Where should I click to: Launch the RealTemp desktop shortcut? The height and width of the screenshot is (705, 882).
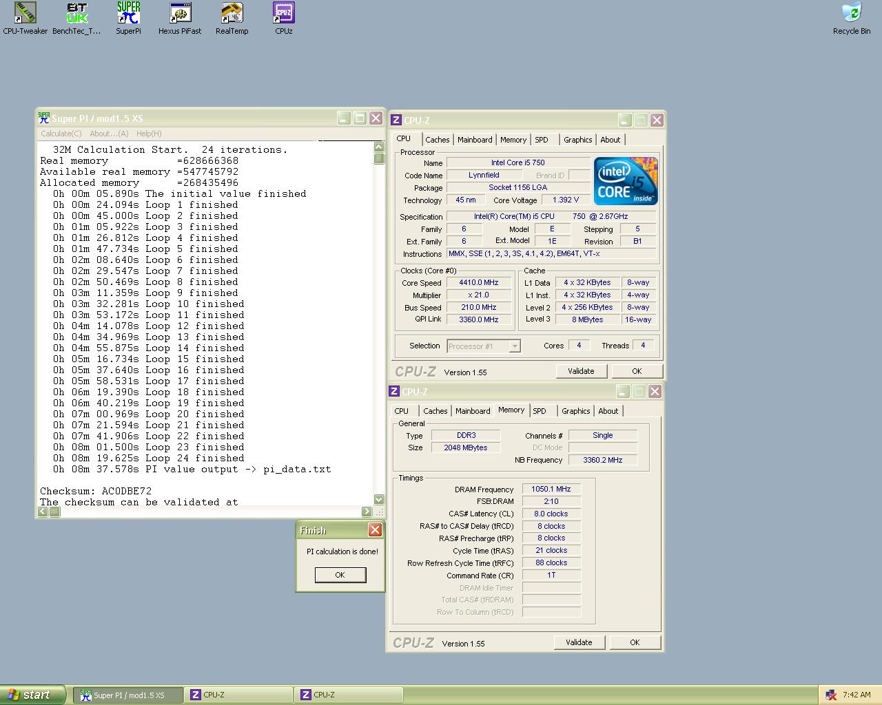pyautogui.click(x=232, y=13)
